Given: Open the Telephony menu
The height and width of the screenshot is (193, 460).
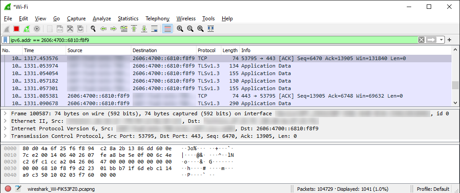Looking at the screenshot, I should pos(157,19).
